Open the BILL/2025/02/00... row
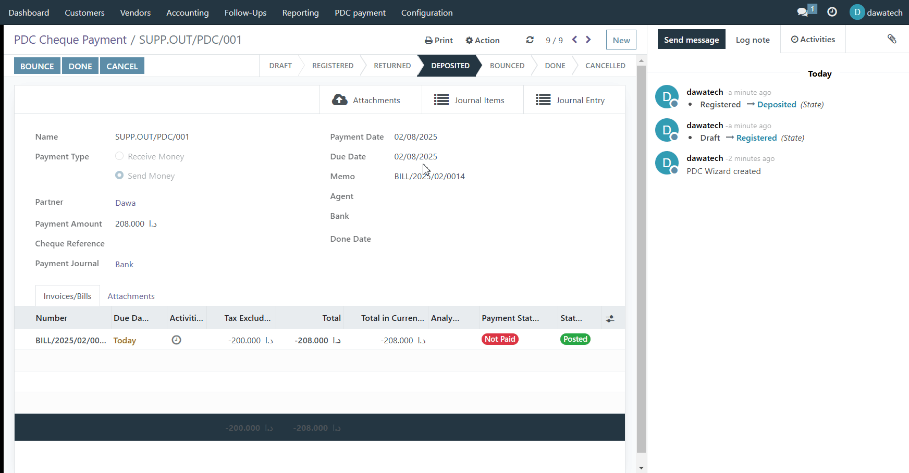The height and width of the screenshot is (473, 909). point(320,340)
